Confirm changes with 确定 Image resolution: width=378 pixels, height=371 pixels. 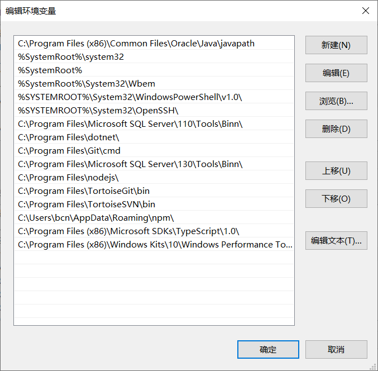click(268, 349)
